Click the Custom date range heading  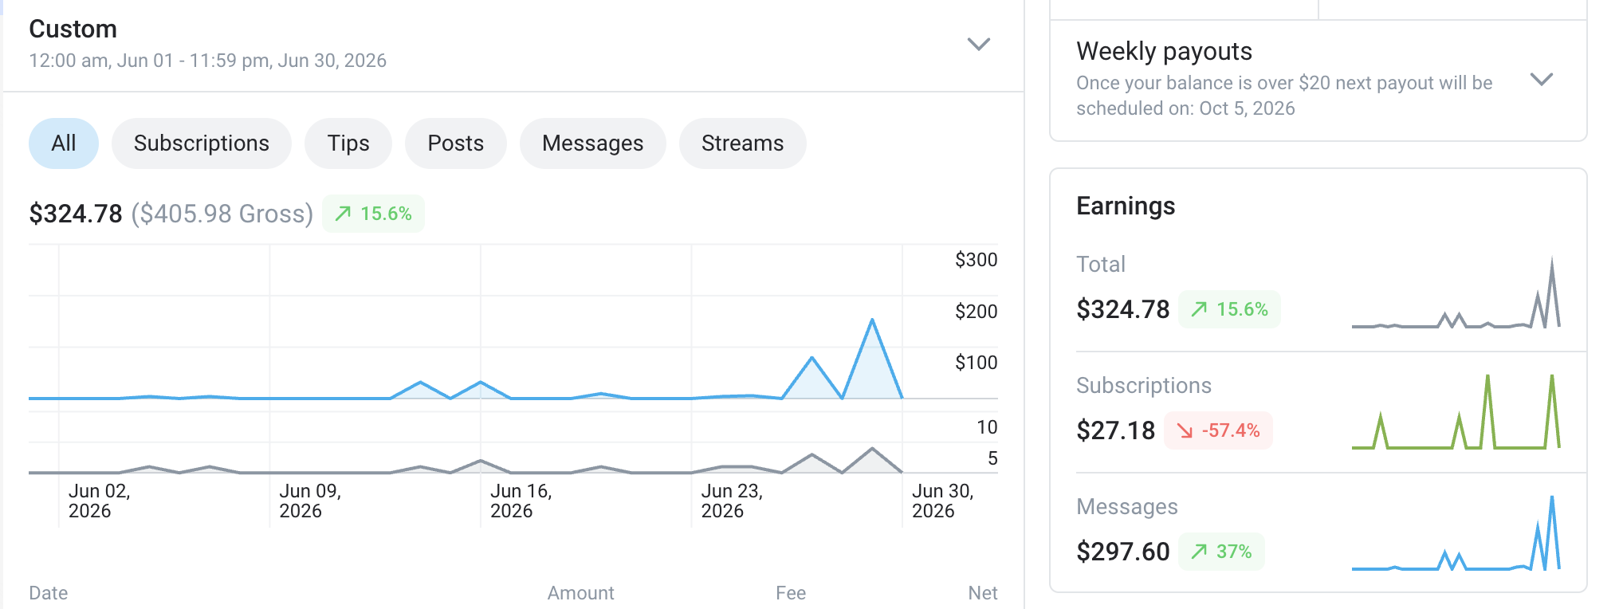click(x=73, y=29)
